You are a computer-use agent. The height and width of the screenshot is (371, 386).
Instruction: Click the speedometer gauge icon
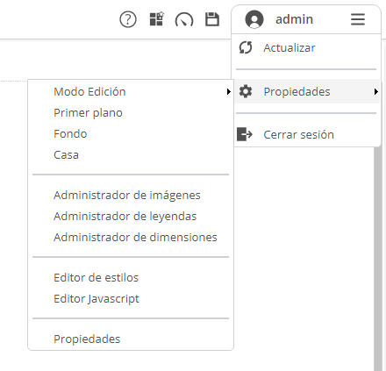[x=184, y=20]
